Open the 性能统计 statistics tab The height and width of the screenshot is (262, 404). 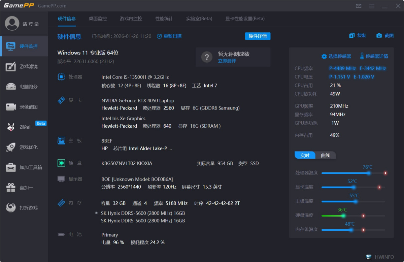164,19
